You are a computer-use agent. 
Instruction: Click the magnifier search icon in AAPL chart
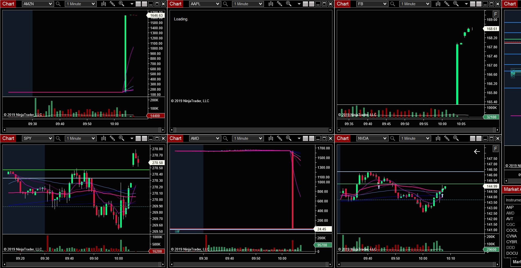click(x=225, y=4)
